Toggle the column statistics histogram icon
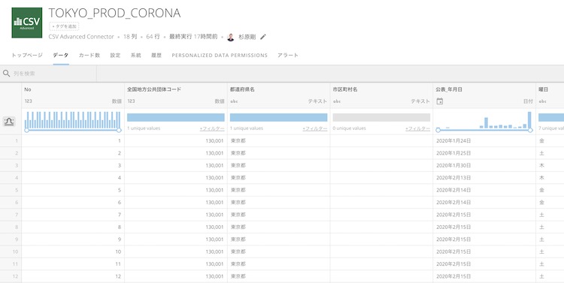This screenshot has height=283, width=564. coord(9,122)
